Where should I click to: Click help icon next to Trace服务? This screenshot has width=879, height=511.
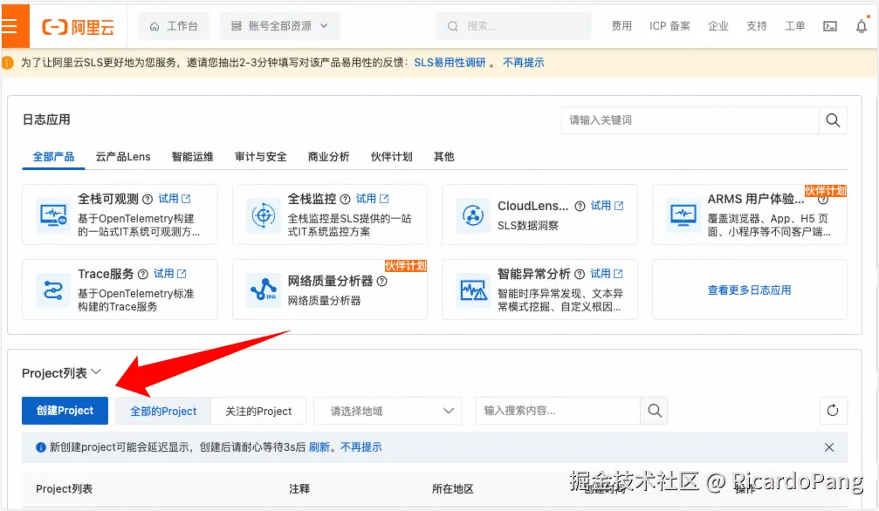[143, 275]
